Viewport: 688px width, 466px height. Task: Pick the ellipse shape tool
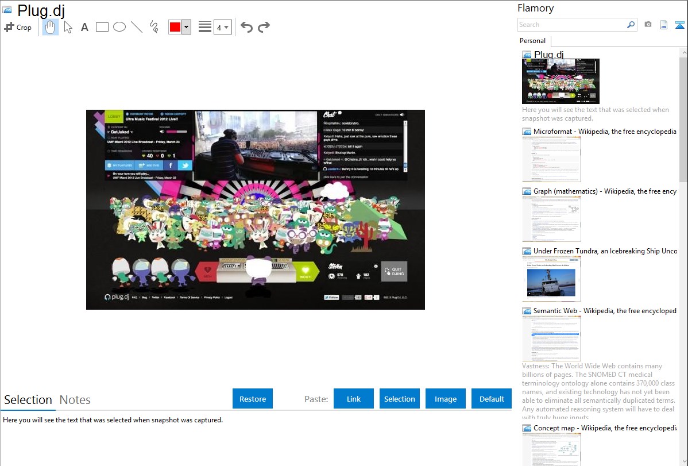pos(119,27)
